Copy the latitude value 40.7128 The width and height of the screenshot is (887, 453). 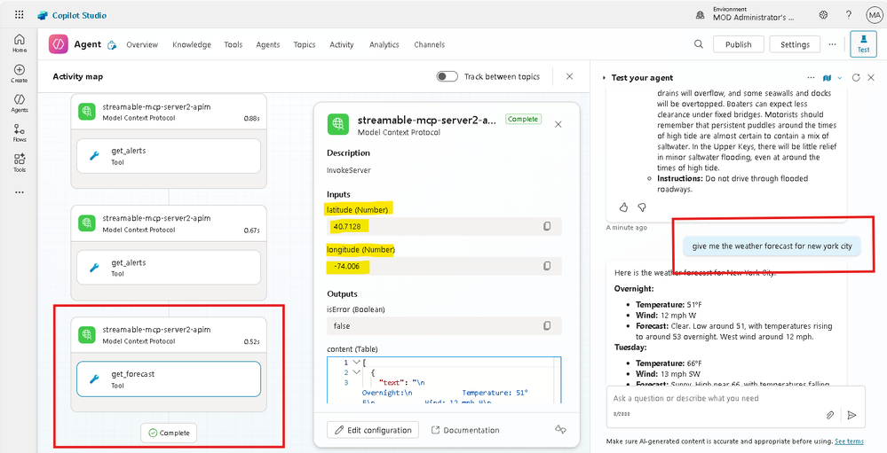click(x=547, y=227)
